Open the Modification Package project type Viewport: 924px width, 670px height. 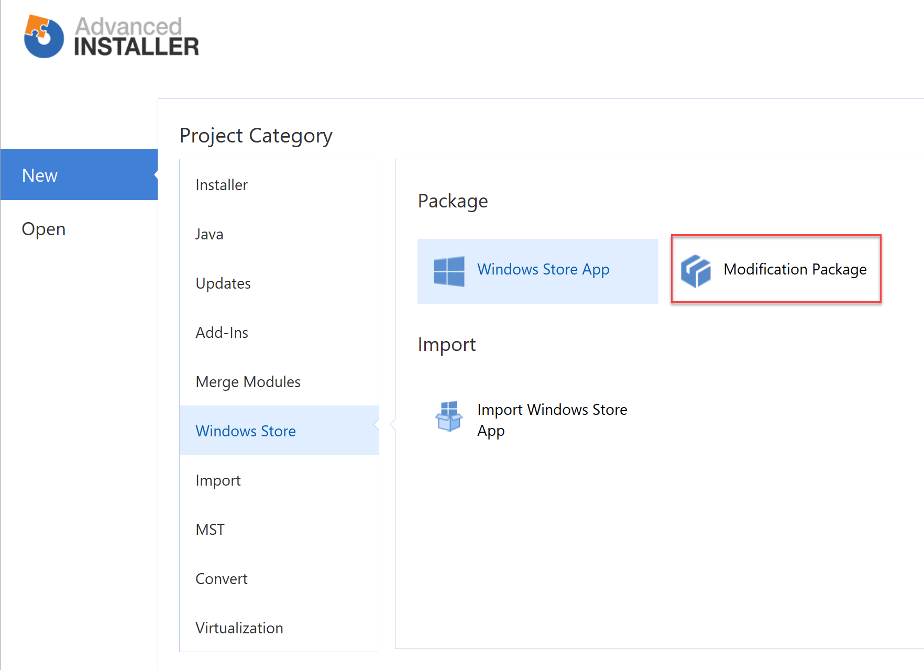point(794,269)
